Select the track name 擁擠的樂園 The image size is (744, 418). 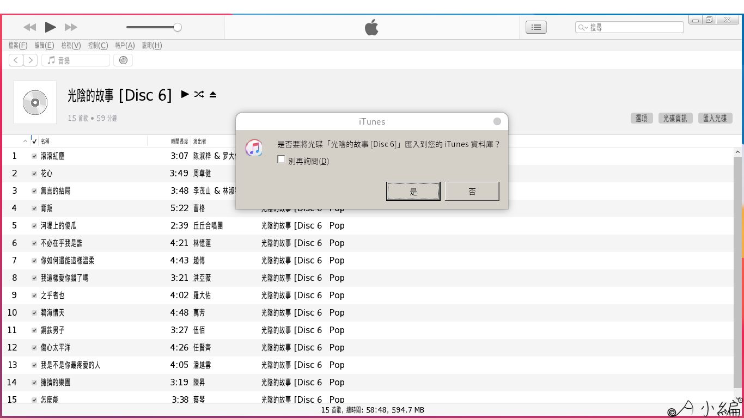click(56, 383)
